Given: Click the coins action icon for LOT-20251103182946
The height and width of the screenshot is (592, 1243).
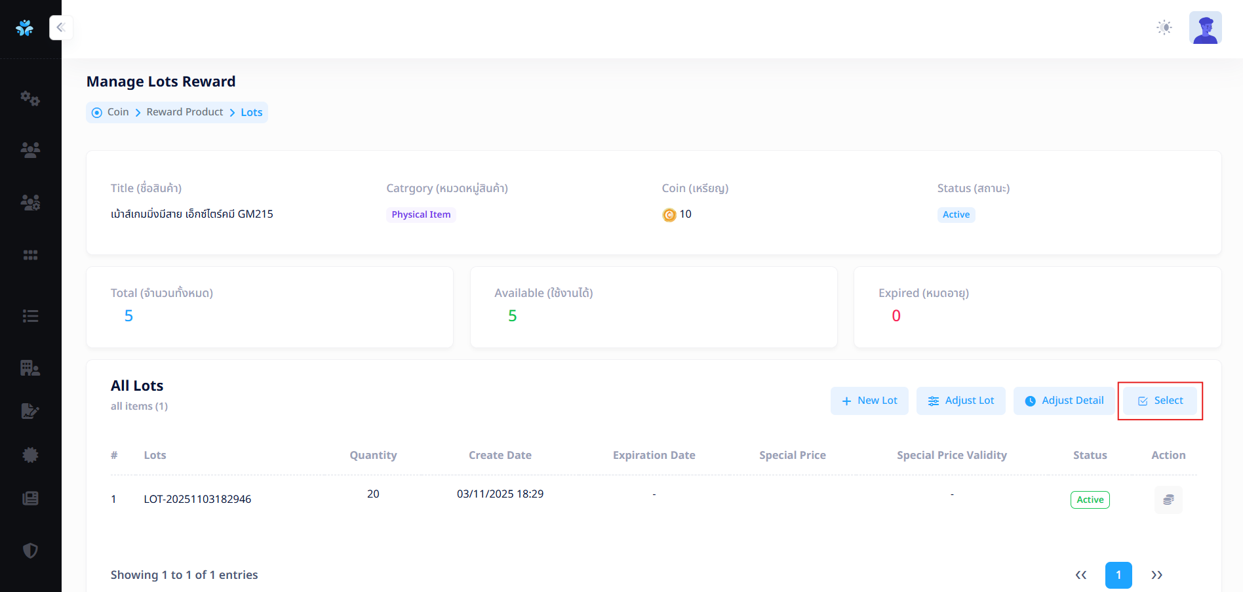Looking at the screenshot, I should pyautogui.click(x=1168, y=500).
